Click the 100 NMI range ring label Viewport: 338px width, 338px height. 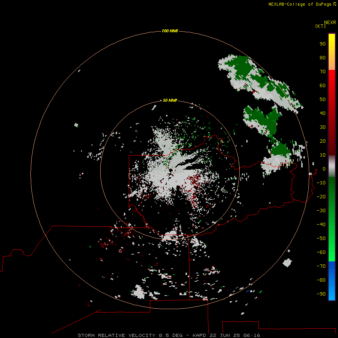170,31
